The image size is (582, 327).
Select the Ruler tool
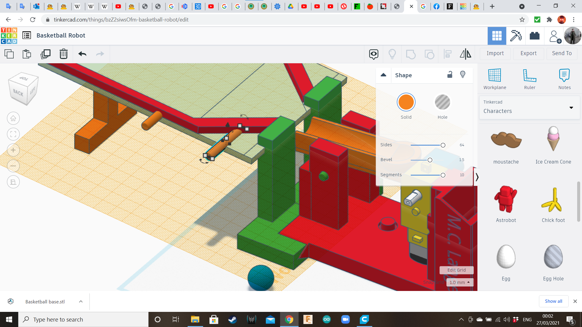point(530,79)
